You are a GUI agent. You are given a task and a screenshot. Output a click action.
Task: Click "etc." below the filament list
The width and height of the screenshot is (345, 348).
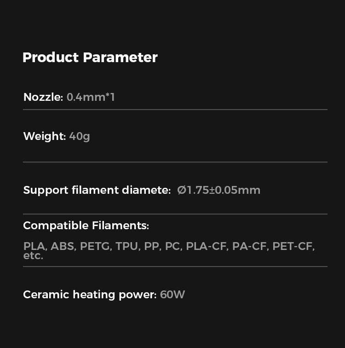coord(33,255)
